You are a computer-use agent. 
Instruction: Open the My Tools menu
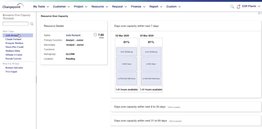(41, 7)
